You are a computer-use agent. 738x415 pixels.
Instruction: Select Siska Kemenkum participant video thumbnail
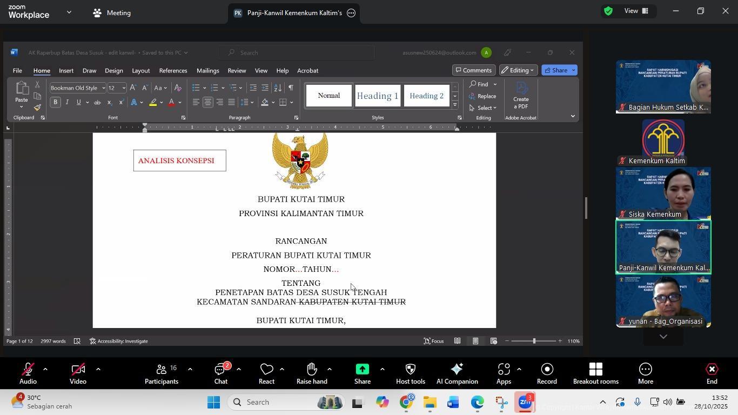pyautogui.click(x=663, y=193)
